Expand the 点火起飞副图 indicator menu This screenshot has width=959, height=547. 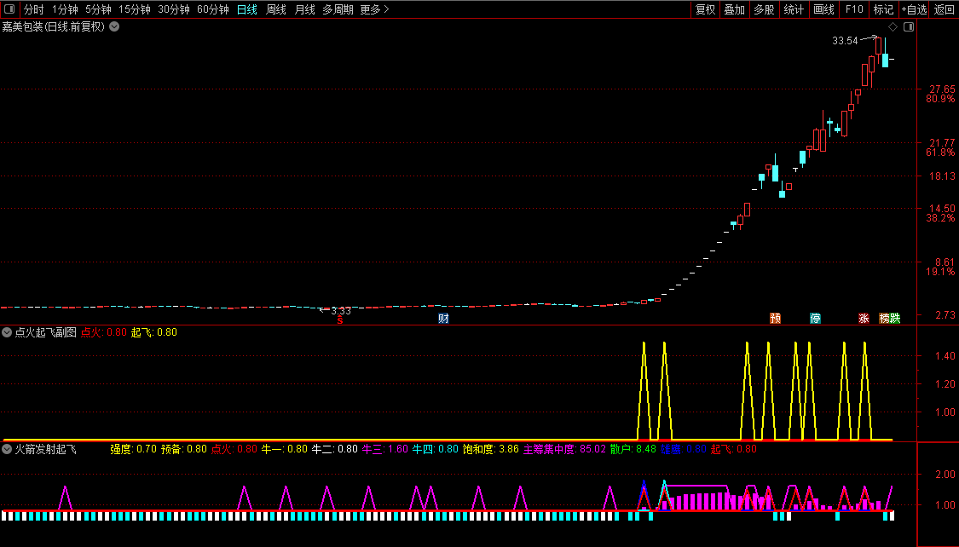click(x=7, y=332)
